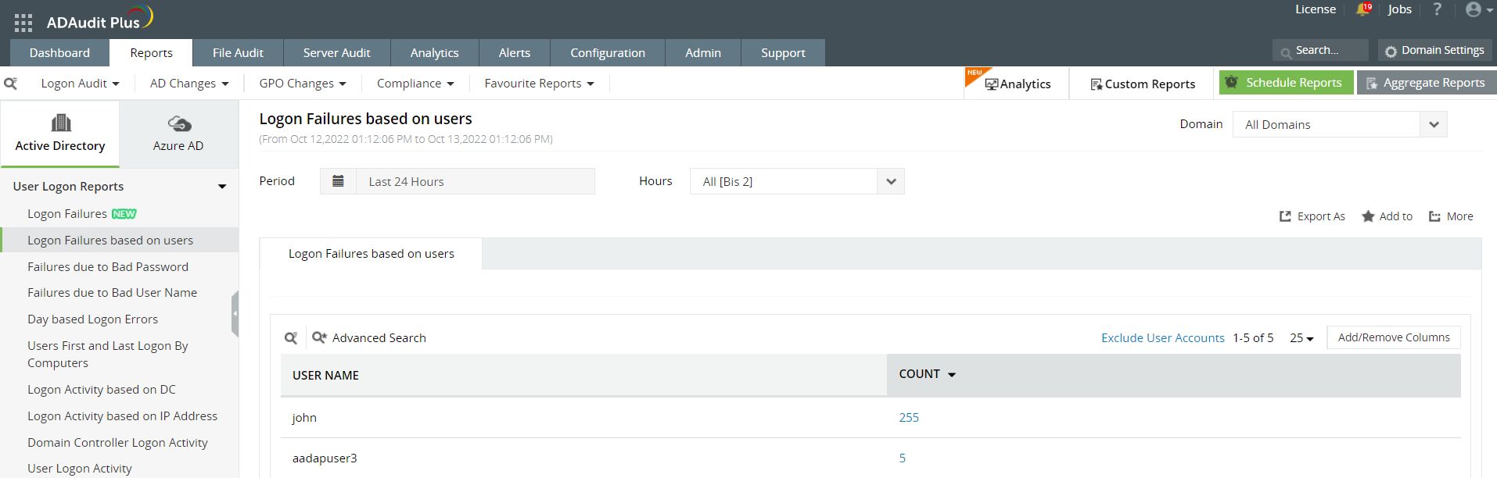Screen dimensions: 1497x478
Task: Click the calendar icon beside Period
Action: pos(338,181)
